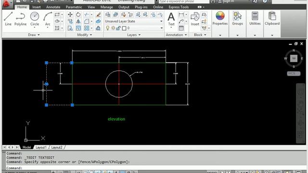Toggle layer freeze sun icon
The width and height of the screenshot is (308, 173).
[x=113, y=28]
